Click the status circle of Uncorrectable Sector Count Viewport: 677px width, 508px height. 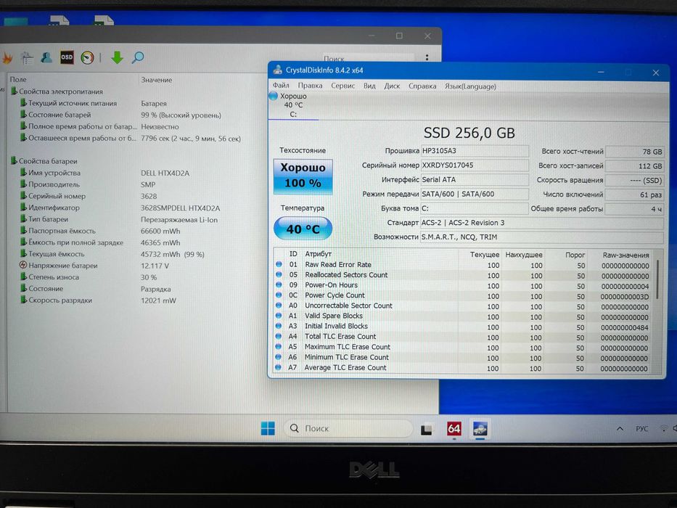coord(279,306)
